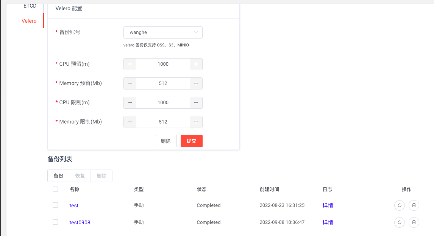Click the 删除 button above the backup list

[101, 176]
